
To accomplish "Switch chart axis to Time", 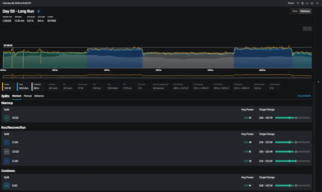I will click(x=295, y=11).
